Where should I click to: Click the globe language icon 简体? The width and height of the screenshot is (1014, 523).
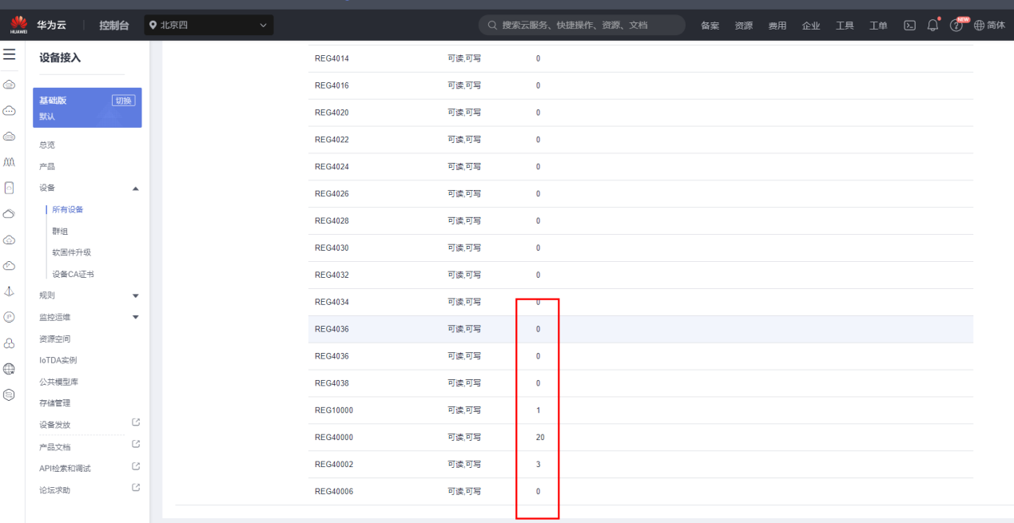[x=989, y=26]
